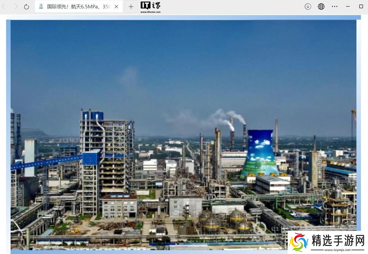
Task: Open a new tab with plus button
Action: click(x=131, y=6)
